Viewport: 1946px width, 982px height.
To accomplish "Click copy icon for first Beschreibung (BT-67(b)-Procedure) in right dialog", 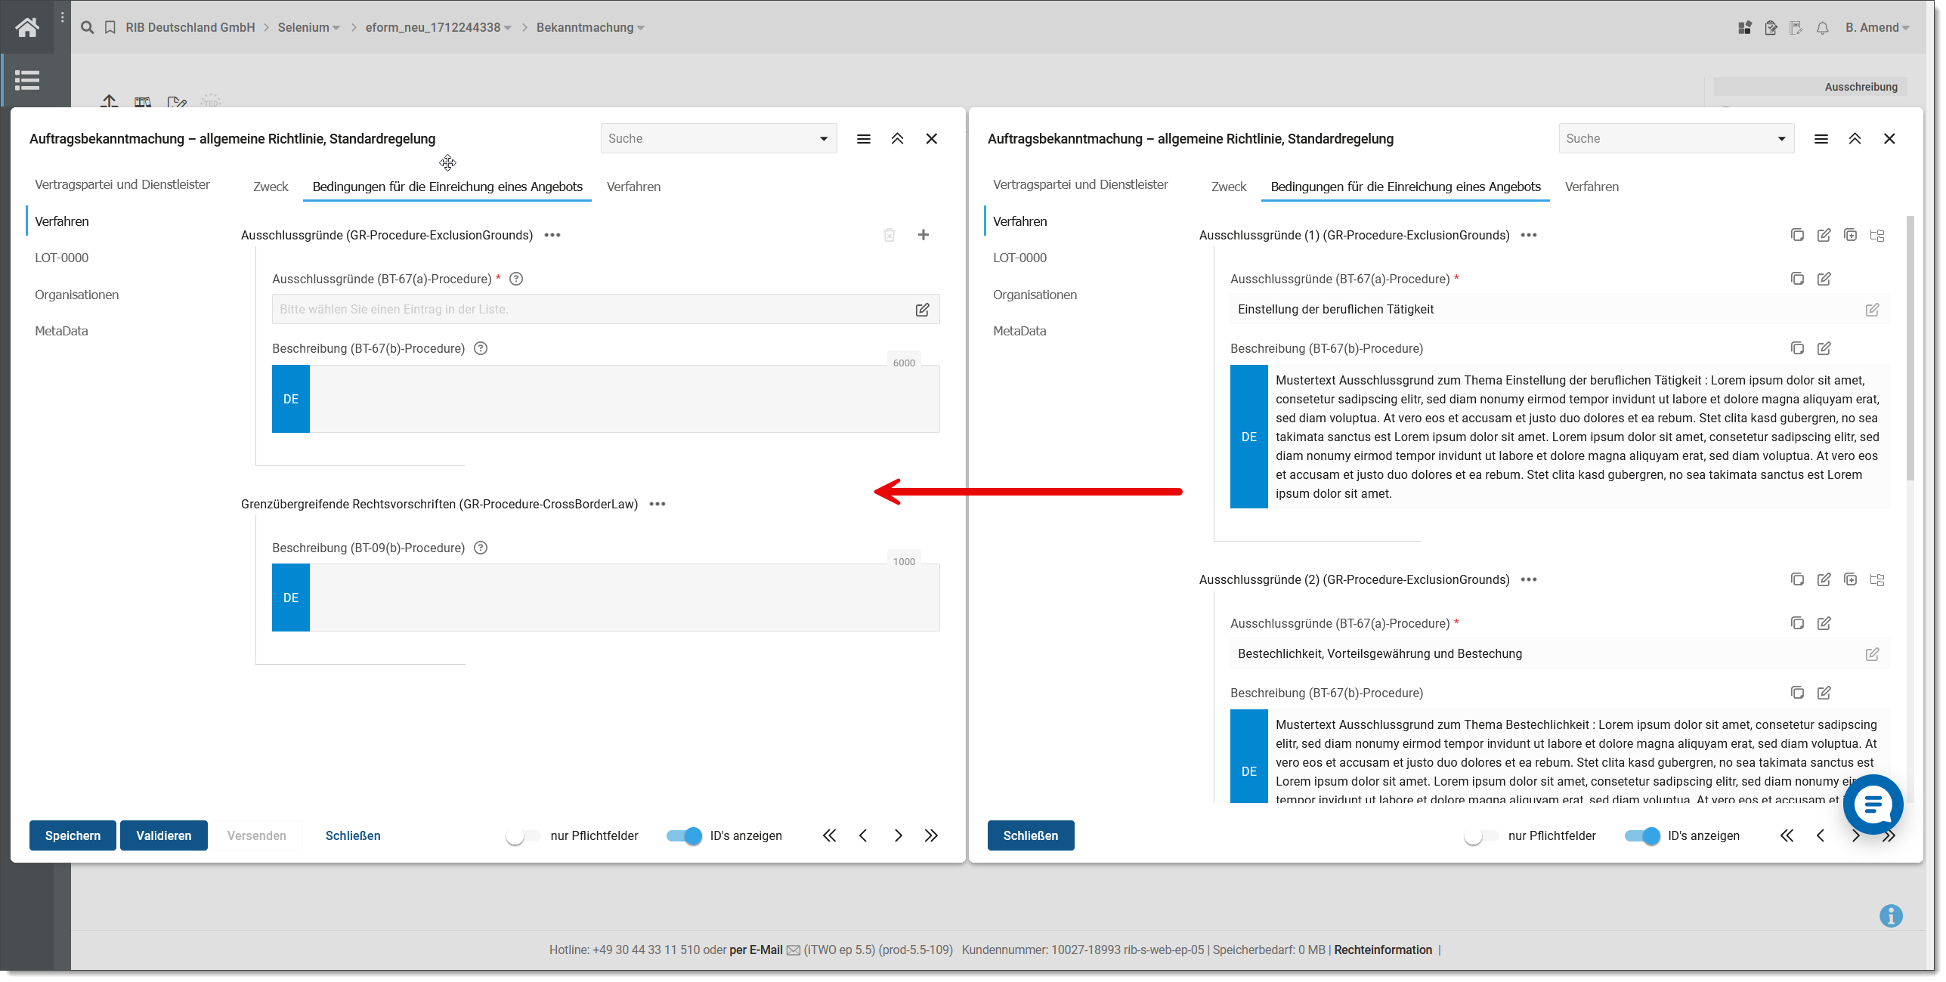I will coord(1798,348).
